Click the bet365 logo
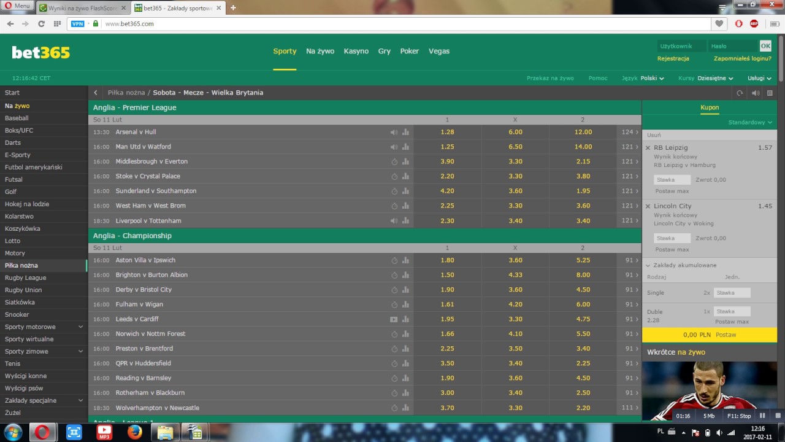 (x=41, y=52)
